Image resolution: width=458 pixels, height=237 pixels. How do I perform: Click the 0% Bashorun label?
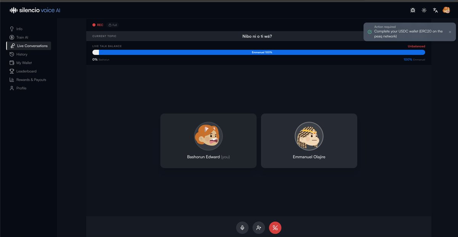tap(101, 59)
